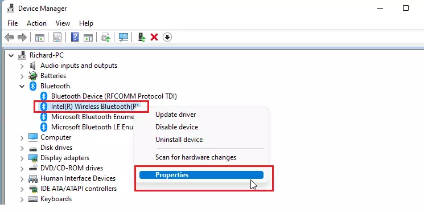This screenshot has height=212, width=424.
Task: Click the Update driver software toolbar icon
Action: click(141, 37)
